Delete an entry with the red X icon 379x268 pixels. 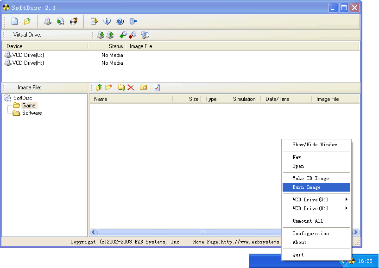pyautogui.click(x=130, y=87)
